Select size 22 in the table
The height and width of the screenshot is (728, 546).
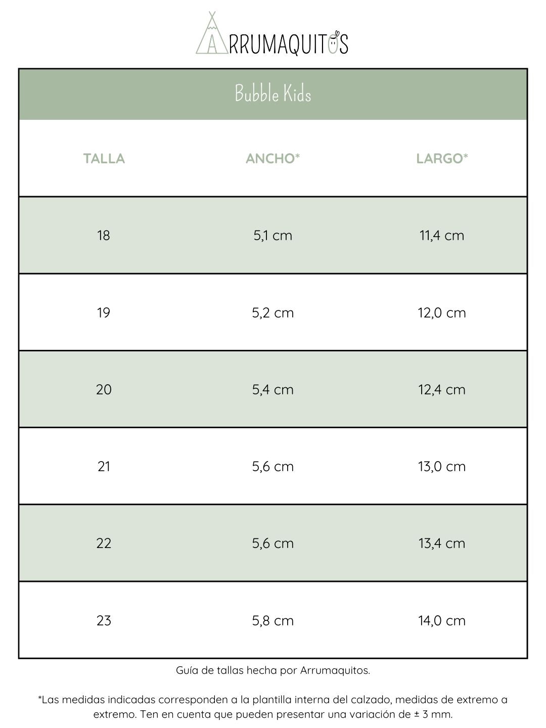pyautogui.click(x=104, y=543)
